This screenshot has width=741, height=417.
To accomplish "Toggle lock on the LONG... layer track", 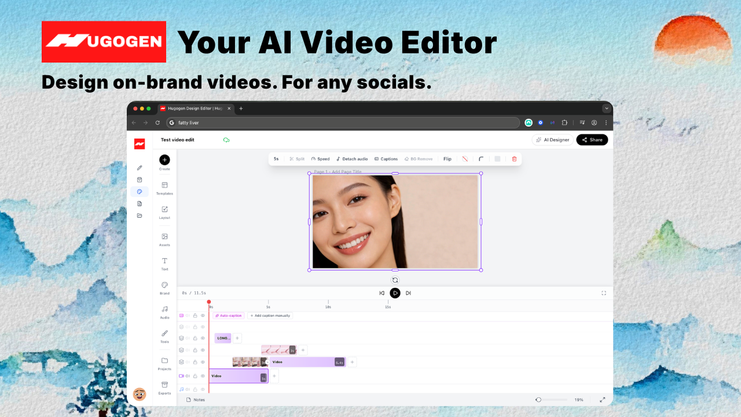I will 195,338.
